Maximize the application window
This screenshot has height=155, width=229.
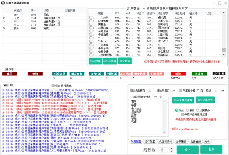coord(219,3)
